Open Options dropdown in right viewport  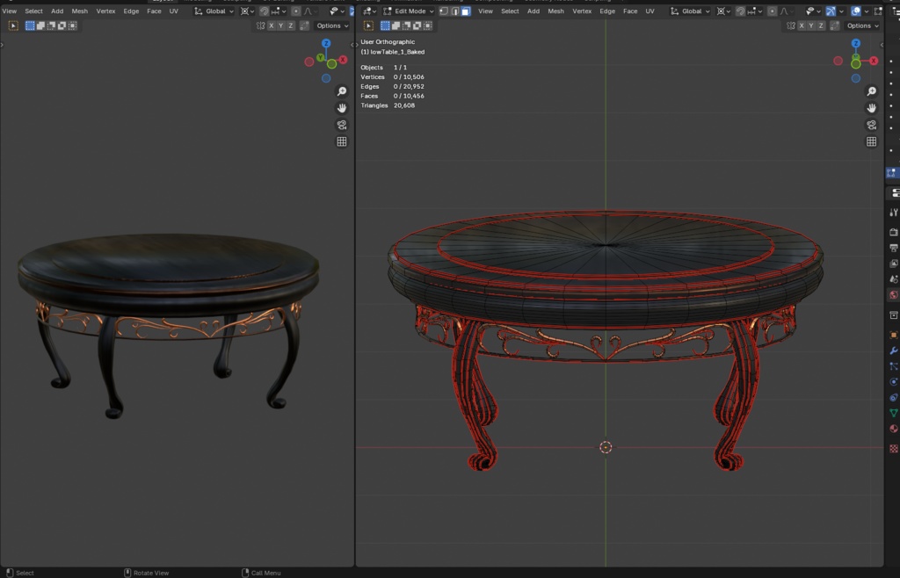click(x=862, y=25)
